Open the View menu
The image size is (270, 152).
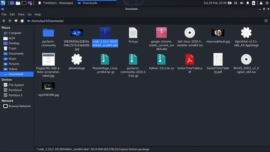[21, 14]
